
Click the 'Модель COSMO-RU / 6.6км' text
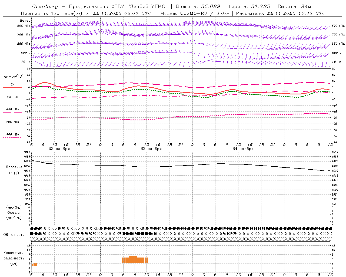[195, 13]
